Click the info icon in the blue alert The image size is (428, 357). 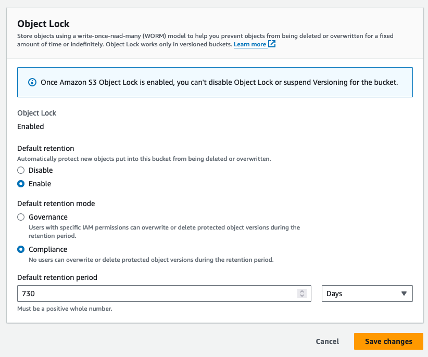[x=32, y=82]
